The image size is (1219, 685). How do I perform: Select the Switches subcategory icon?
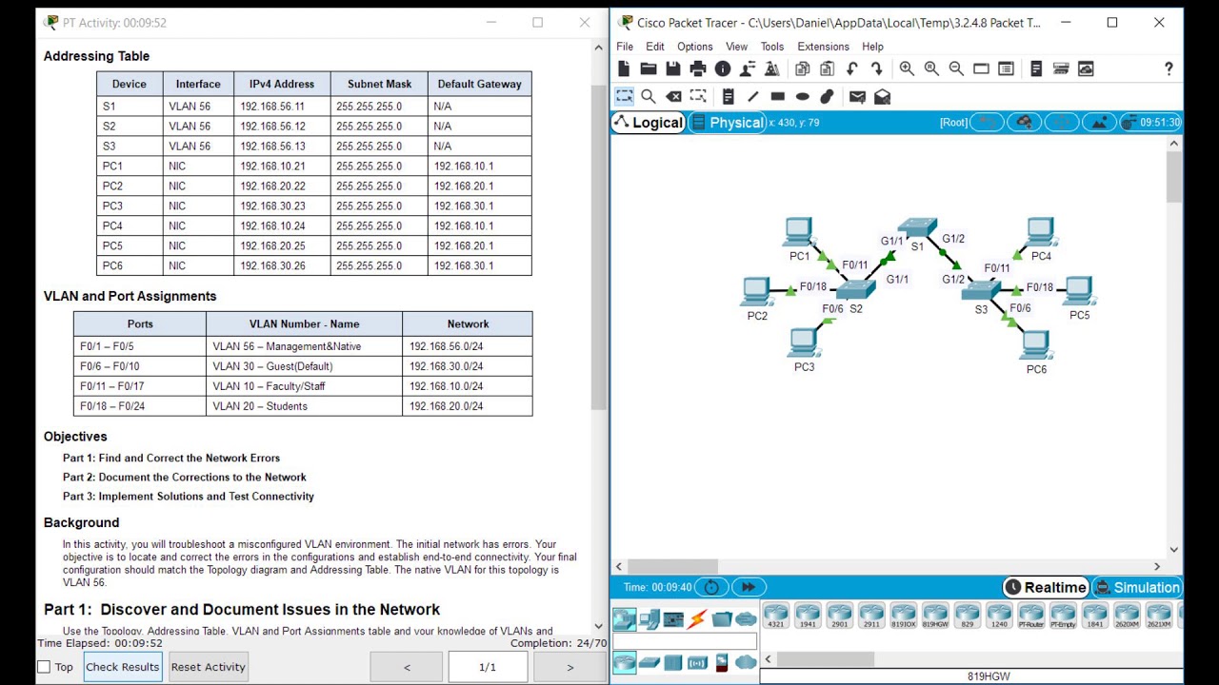[649, 663]
